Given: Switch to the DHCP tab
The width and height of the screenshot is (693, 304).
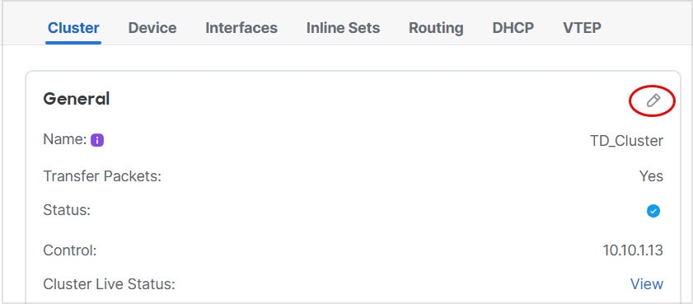Looking at the screenshot, I should tap(513, 28).
